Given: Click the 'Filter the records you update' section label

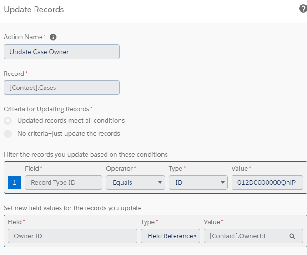Looking at the screenshot, I should [86, 154].
